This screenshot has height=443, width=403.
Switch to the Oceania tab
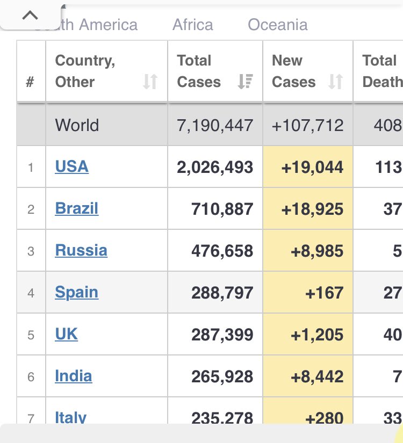278,25
